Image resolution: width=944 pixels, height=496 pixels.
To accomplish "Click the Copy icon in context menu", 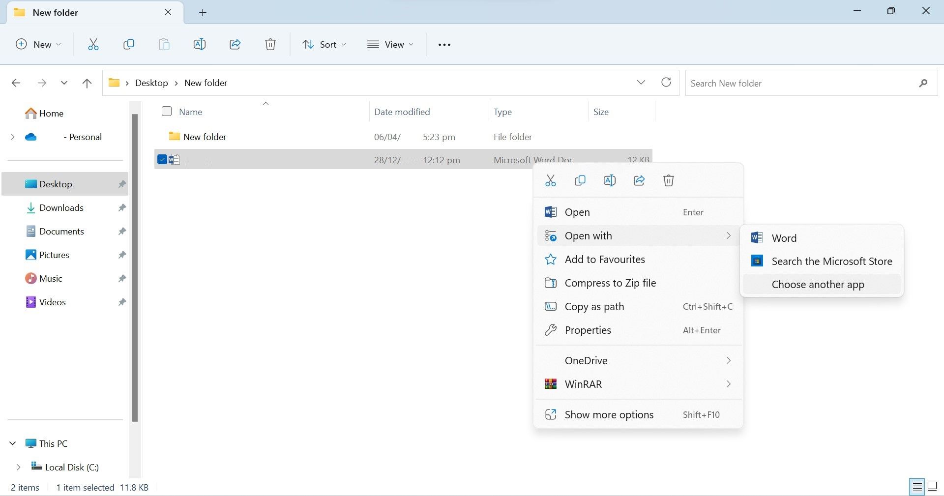I will [x=580, y=180].
